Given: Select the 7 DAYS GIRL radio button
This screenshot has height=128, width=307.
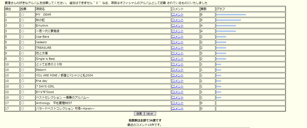Looking at the screenshot, I should coord(23,87).
